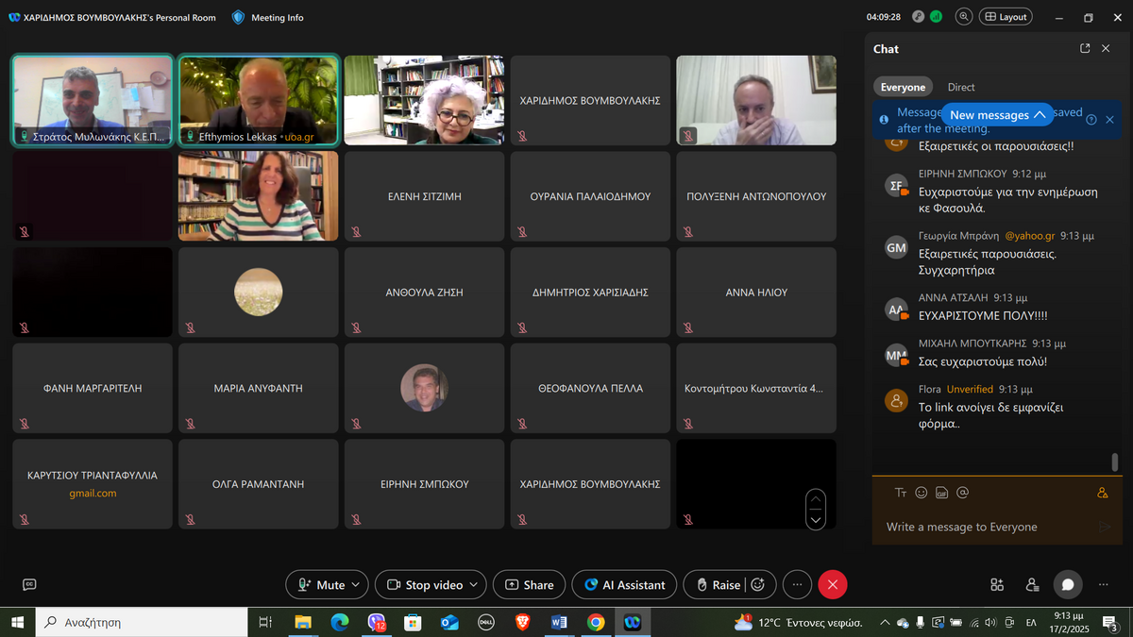
Task: Stop the video camera
Action: [426, 585]
